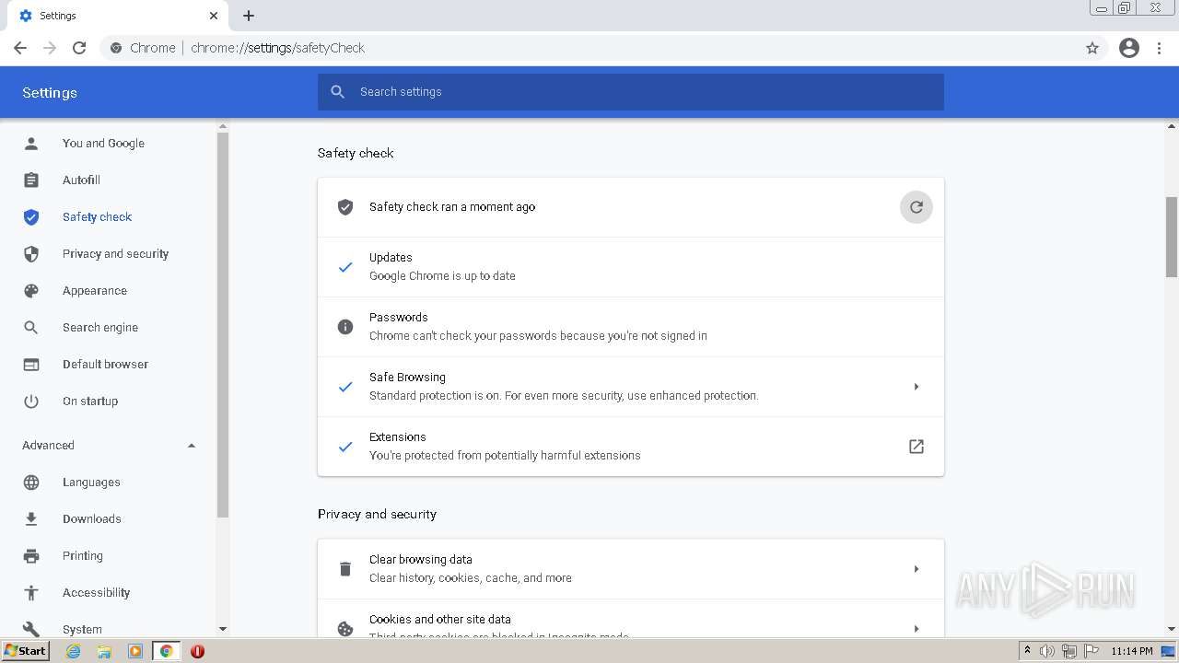Image resolution: width=1179 pixels, height=663 pixels.
Task: Expand Safe Browsing row arrow
Action: (916, 387)
